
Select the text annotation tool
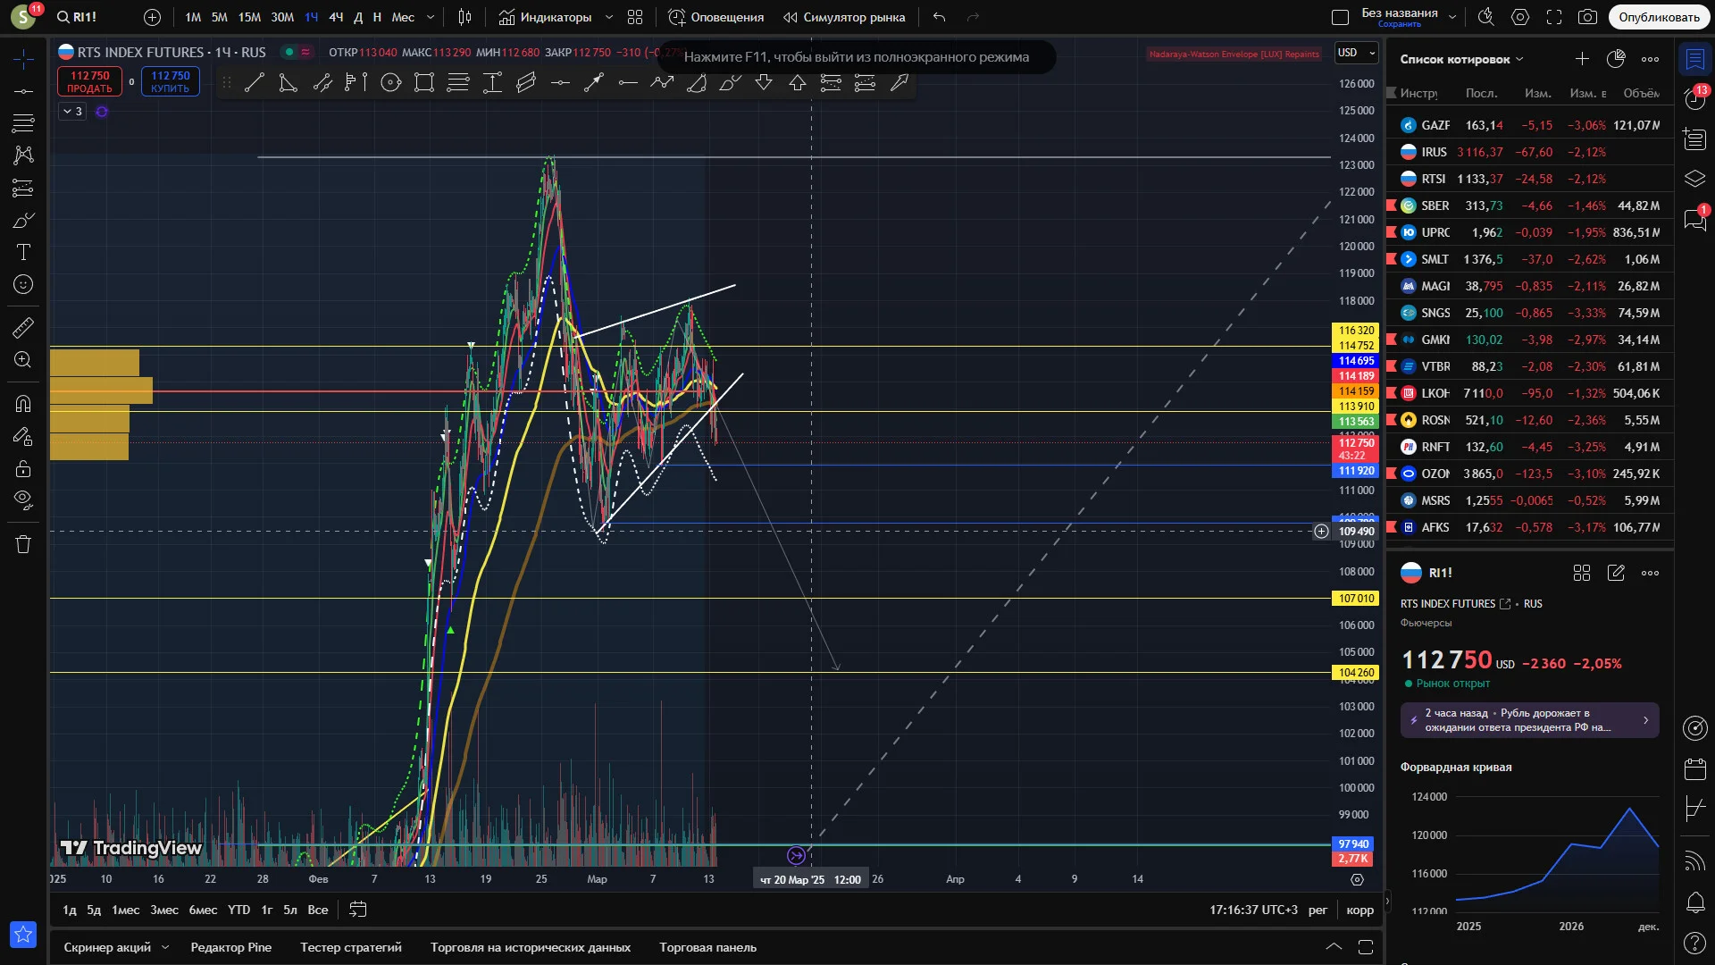(x=23, y=253)
